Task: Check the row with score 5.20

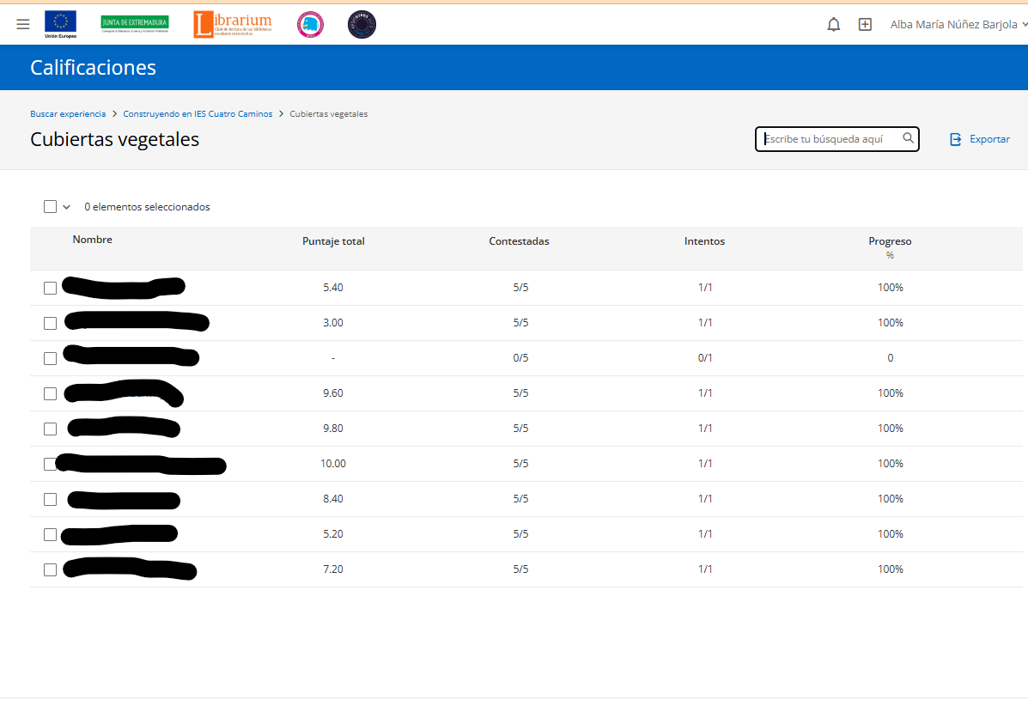Action: click(x=50, y=534)
